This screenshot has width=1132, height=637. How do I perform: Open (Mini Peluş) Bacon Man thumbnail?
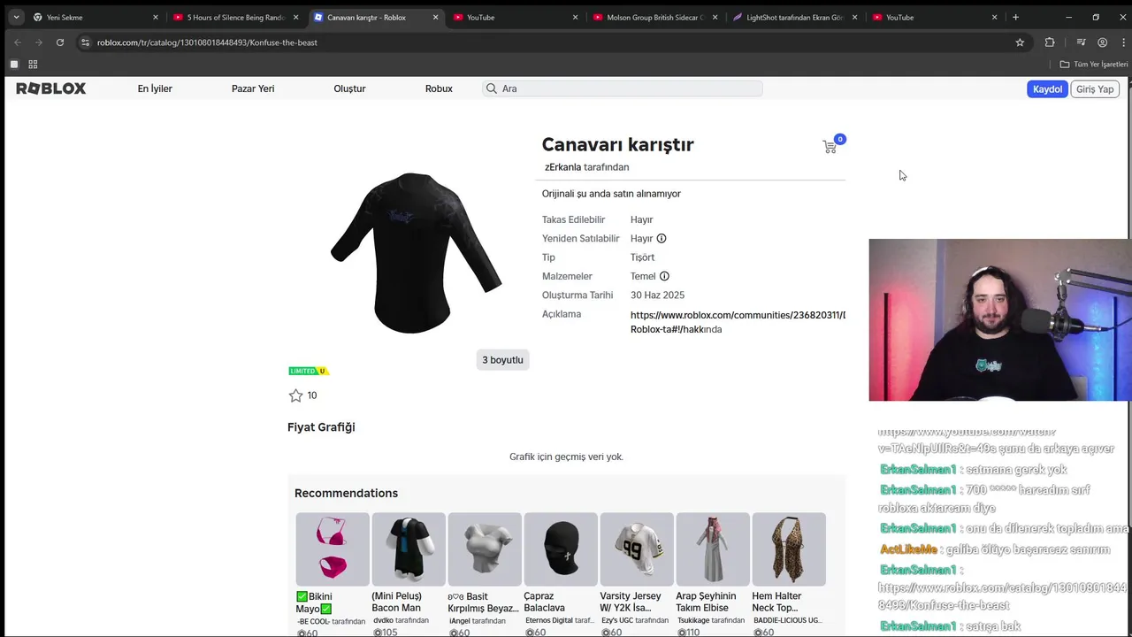click(409, 549)
